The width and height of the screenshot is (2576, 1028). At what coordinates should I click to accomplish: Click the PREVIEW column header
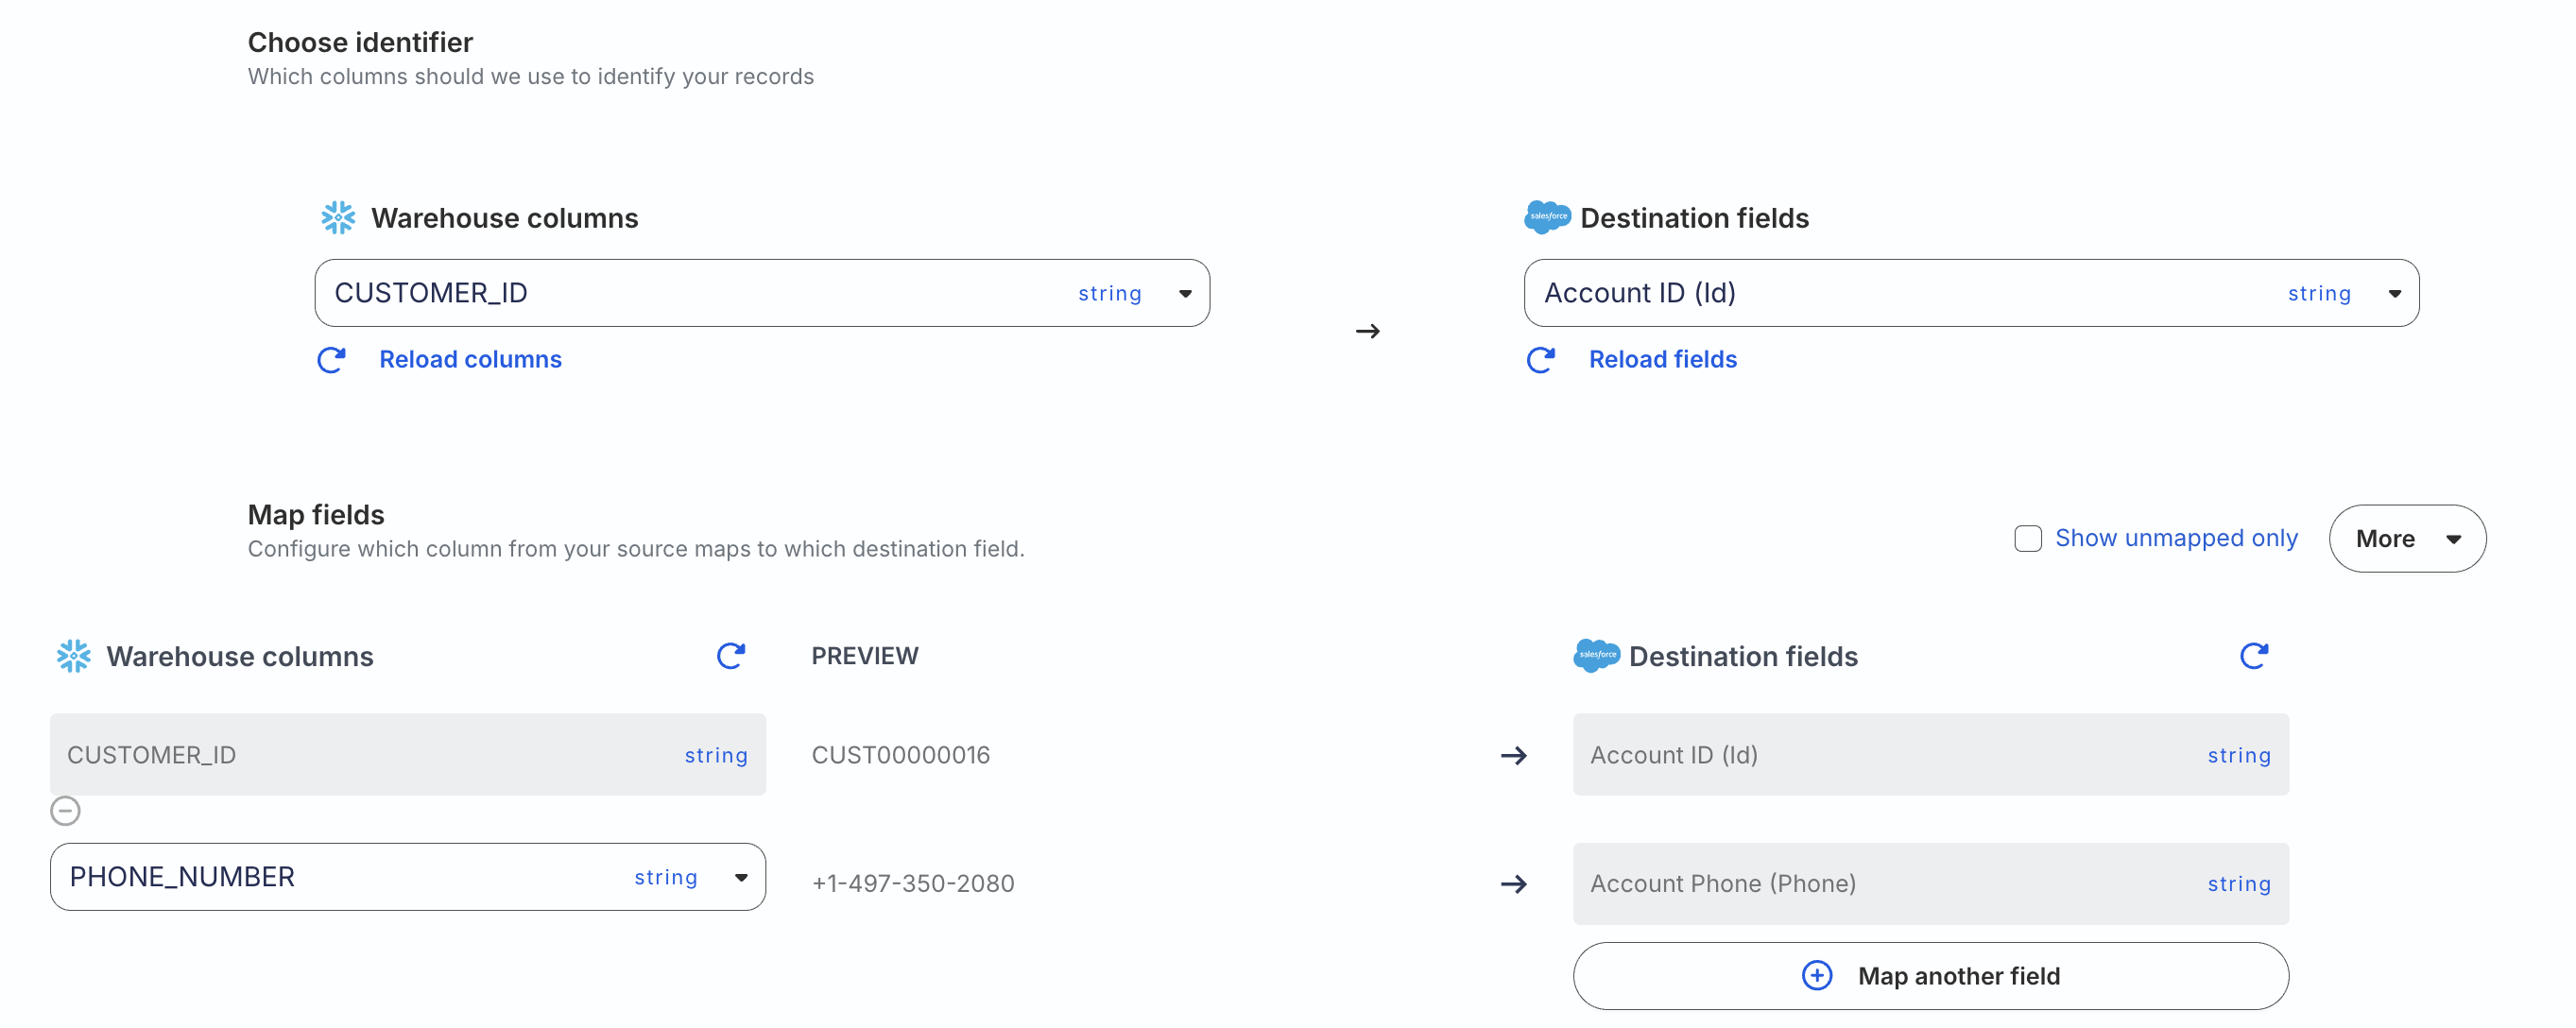click(864, 656)
